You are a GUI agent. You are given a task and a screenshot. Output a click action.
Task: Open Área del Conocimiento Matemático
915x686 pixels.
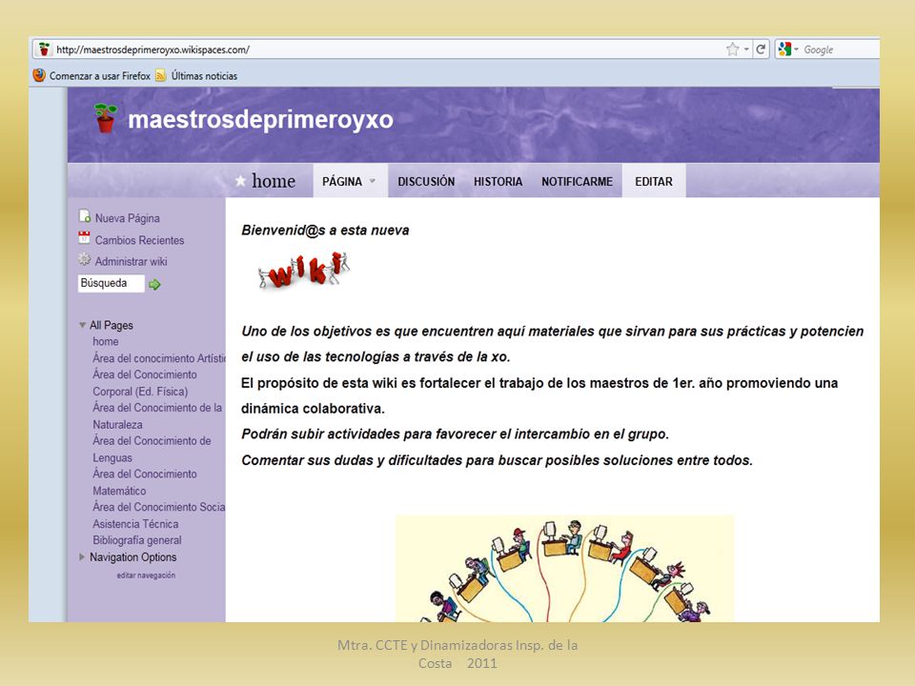pos(145,482)
